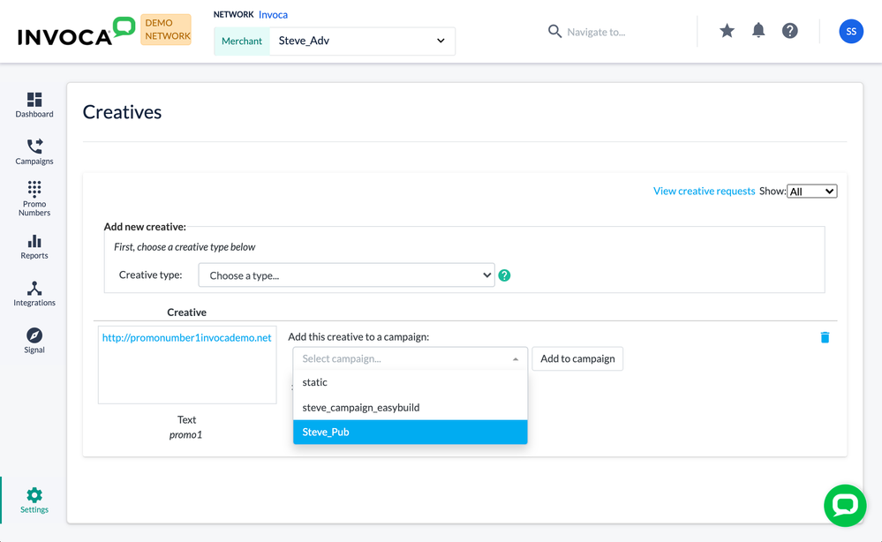The image size is (882, 542).
Task: Choose steve_campaign_easybuild from the list
Action: tap(410, 408)
